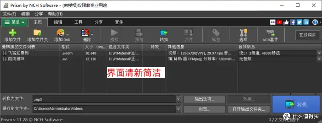Screen dimensions: 322x123
Task: Click the 要转换的文件列表 column header
Action: (30, 47)
